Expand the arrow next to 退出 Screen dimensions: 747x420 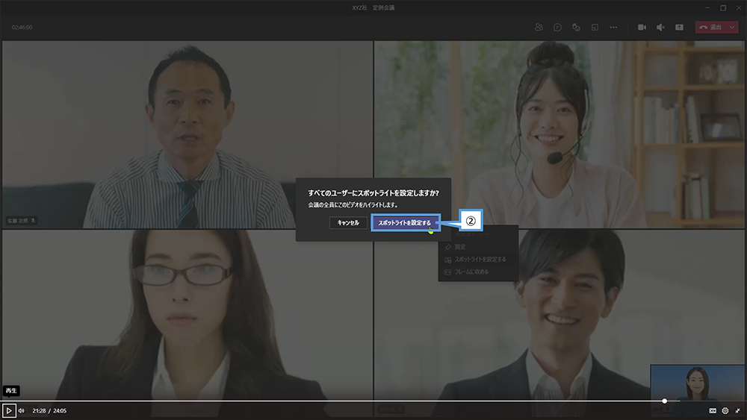(732, 27)
